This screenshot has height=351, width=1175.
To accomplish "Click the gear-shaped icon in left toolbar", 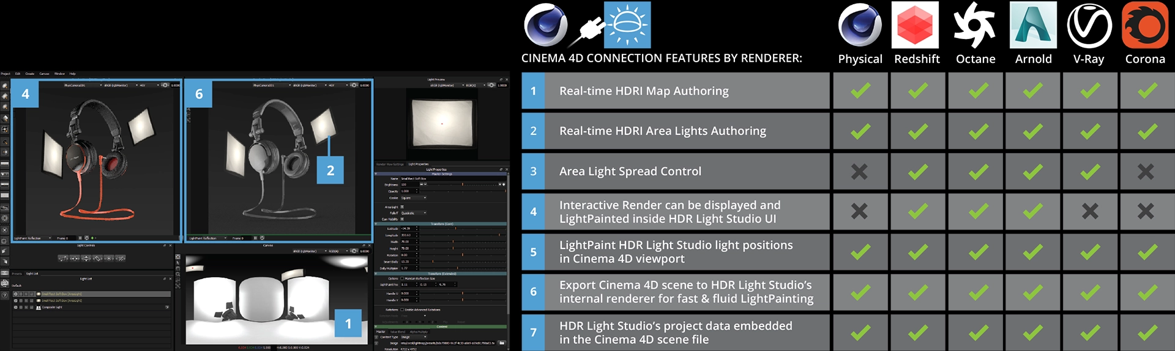I will coord(4,218).
